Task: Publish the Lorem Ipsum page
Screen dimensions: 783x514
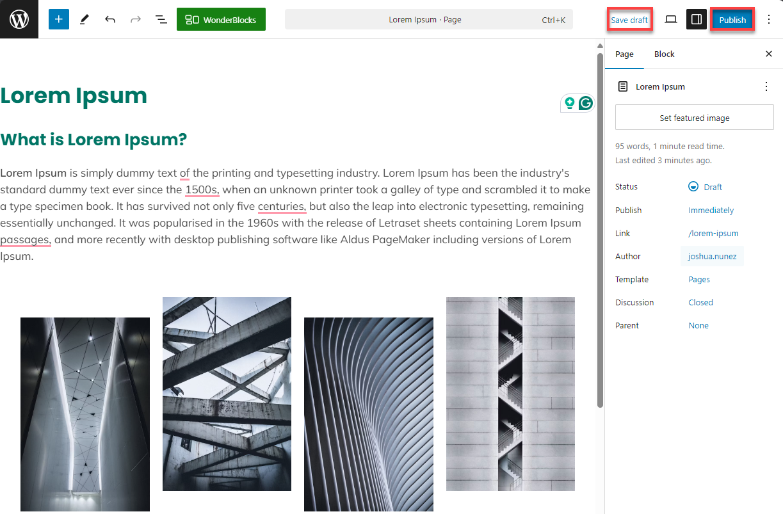Action: coord(732,19)
